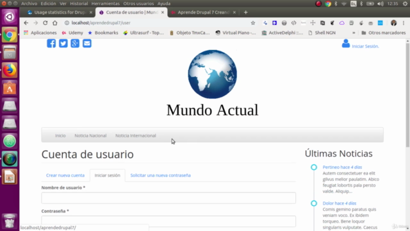
Task: Reload the page with refresh icon
Action: 45,23
